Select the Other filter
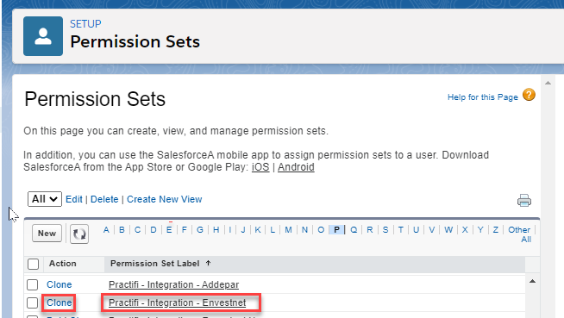The image size is (564, 318). 519,229
